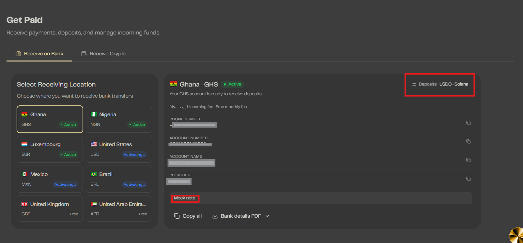Copy the account name value
Screen dimensions: 523x243
468,160
